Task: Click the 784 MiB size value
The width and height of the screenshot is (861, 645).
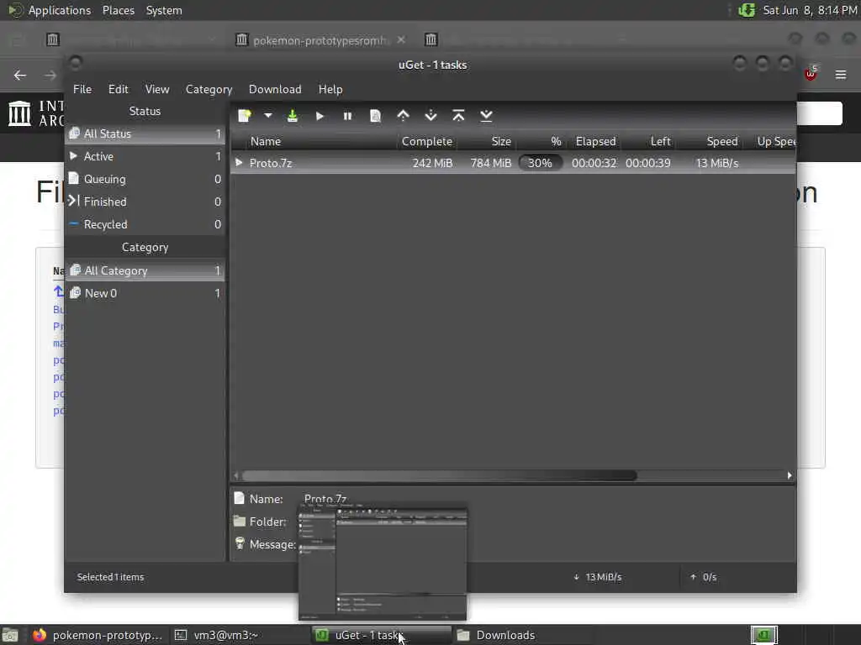Action: pyautogui.click(x=491, y=163)
